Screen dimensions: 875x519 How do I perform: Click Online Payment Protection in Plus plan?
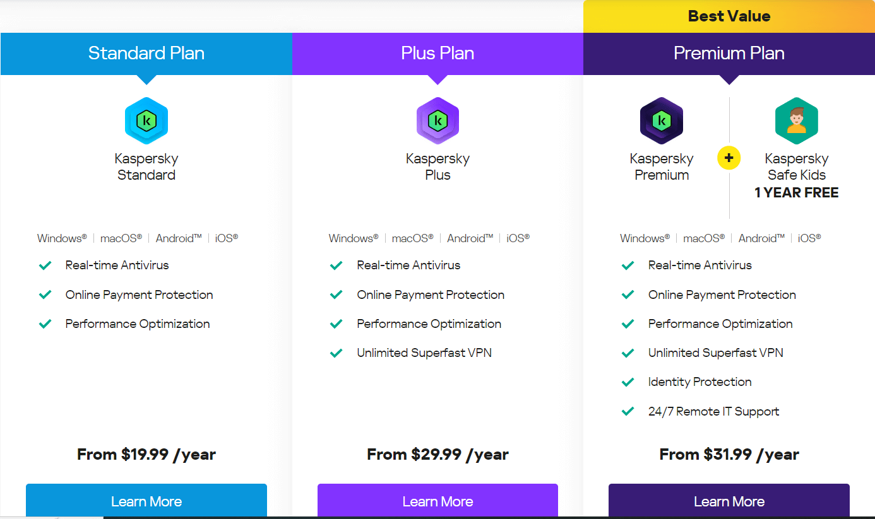click(x=431, y=294)
